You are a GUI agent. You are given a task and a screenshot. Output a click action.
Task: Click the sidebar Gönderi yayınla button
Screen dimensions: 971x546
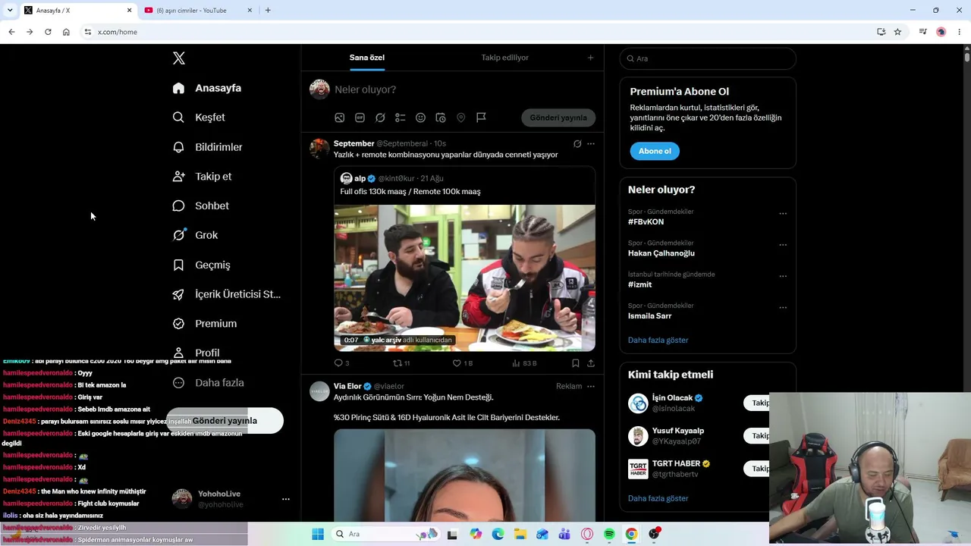225,421
